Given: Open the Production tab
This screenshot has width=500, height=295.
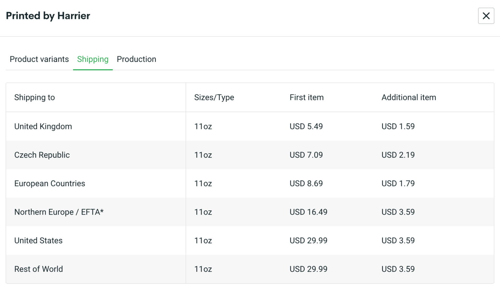Looking at the screenshot, I should (x=136, y=59).
